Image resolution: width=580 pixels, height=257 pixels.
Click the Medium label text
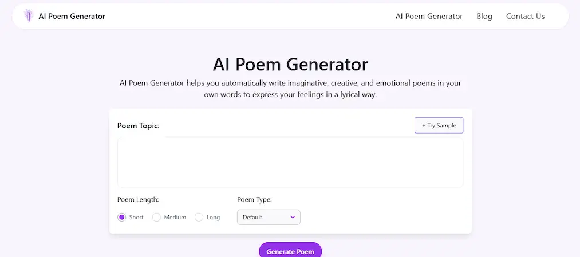(x=175, y=218)
